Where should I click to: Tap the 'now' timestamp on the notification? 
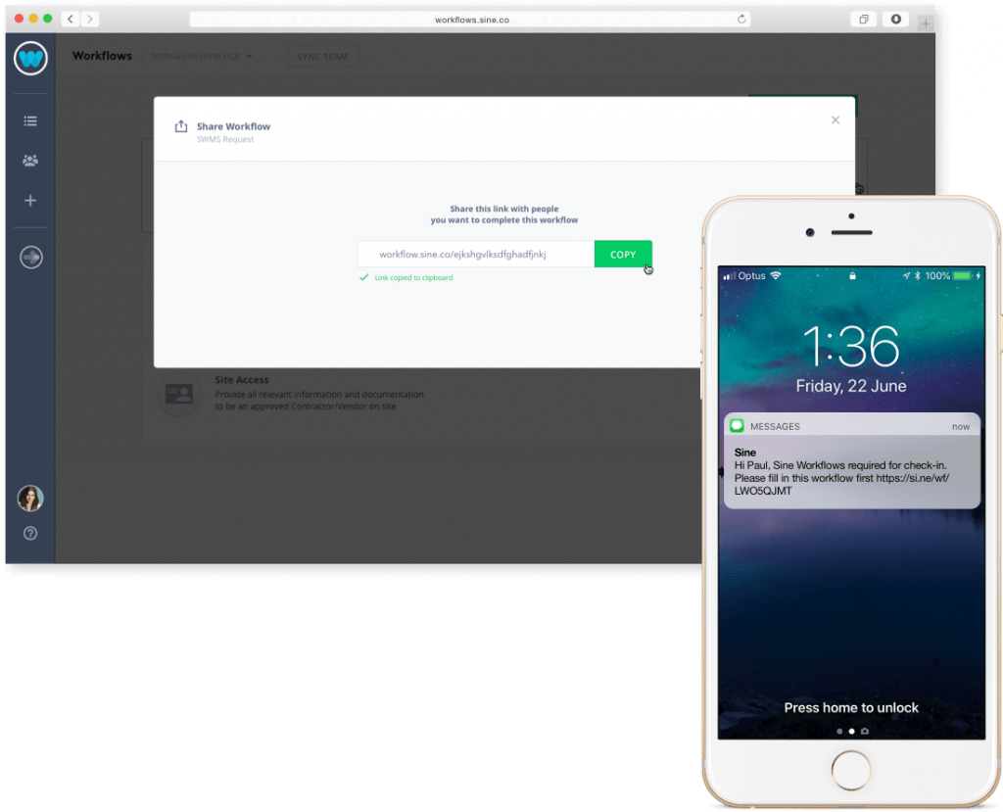click(x=961, y=427)
